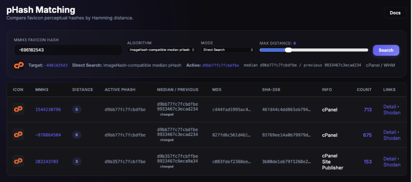This screenshot has width=412, height=182.
Task: Click the MD5 value c444fad1995ac4…
Action: (x=232, y=110)
